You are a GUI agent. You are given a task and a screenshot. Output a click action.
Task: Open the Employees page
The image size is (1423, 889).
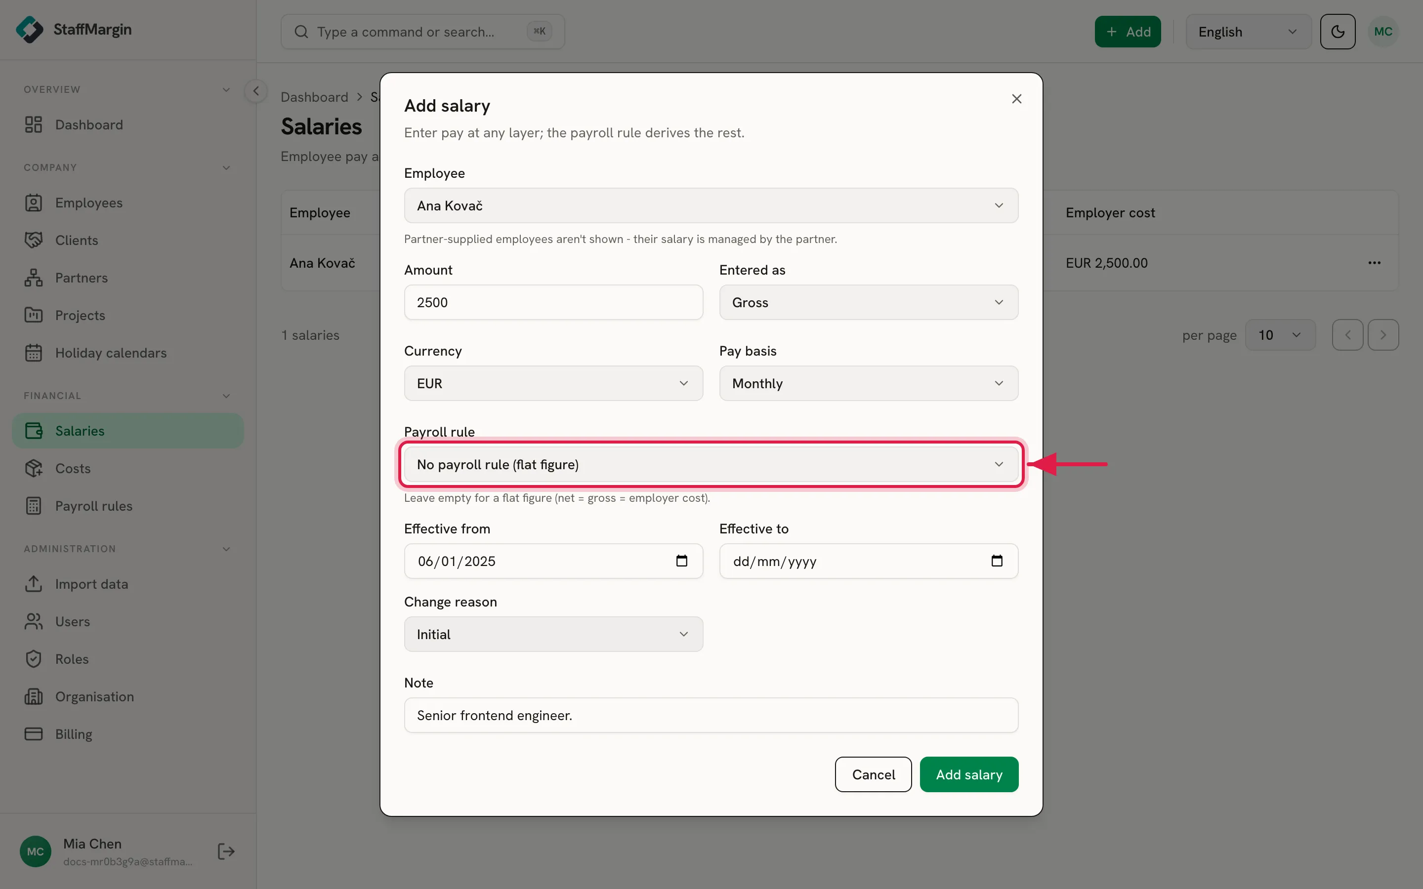(x=127, y=203)
